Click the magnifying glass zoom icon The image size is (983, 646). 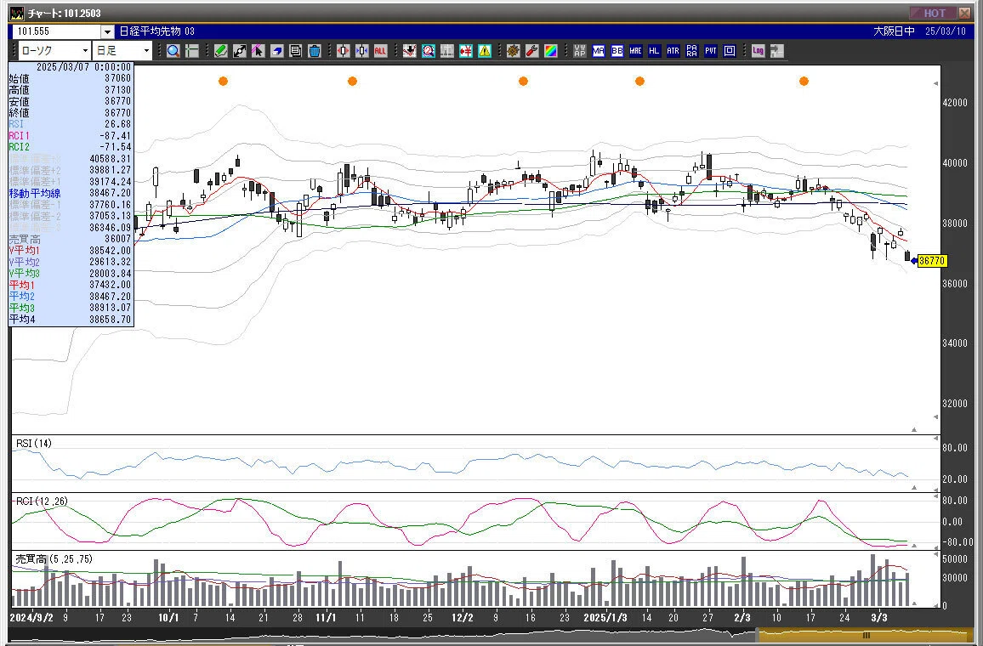tap(173, 51)
